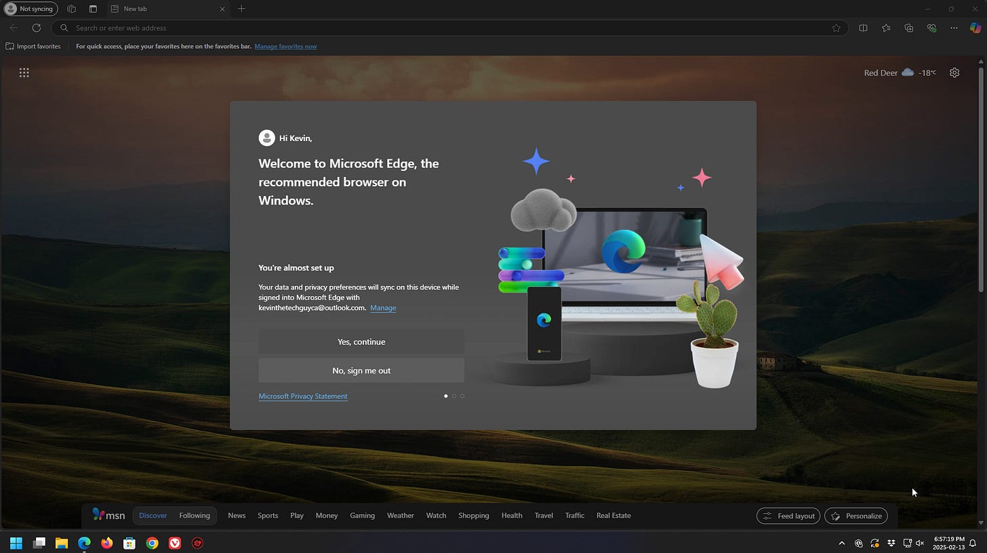Open the Collections icon
Screen dimensions: 987x553
click(909, 28)
